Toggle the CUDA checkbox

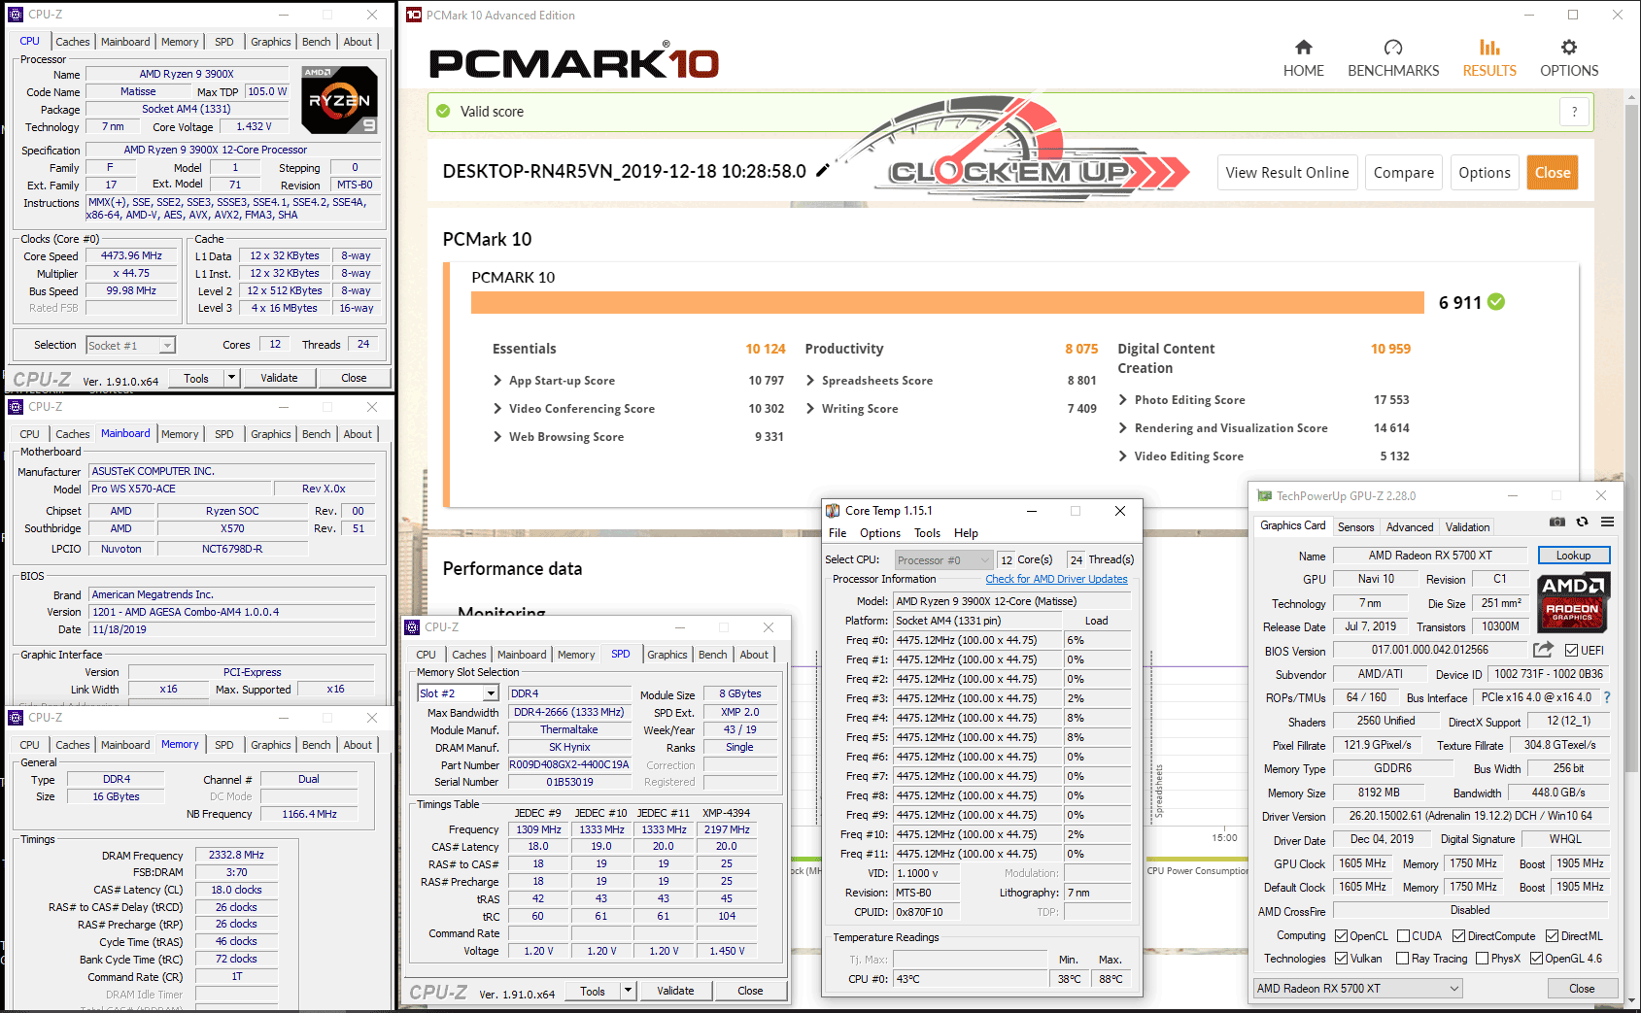tap(1403, 936)
